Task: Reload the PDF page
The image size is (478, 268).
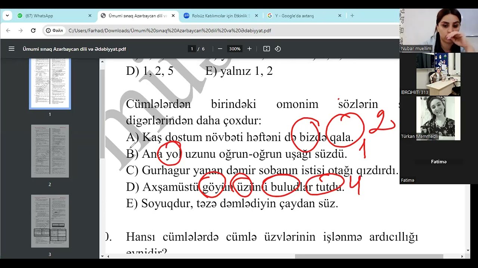Action: (33, 31)
